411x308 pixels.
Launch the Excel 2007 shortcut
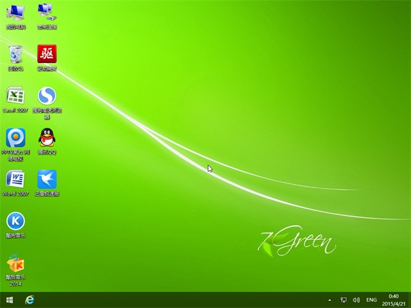tap(15, 96)
